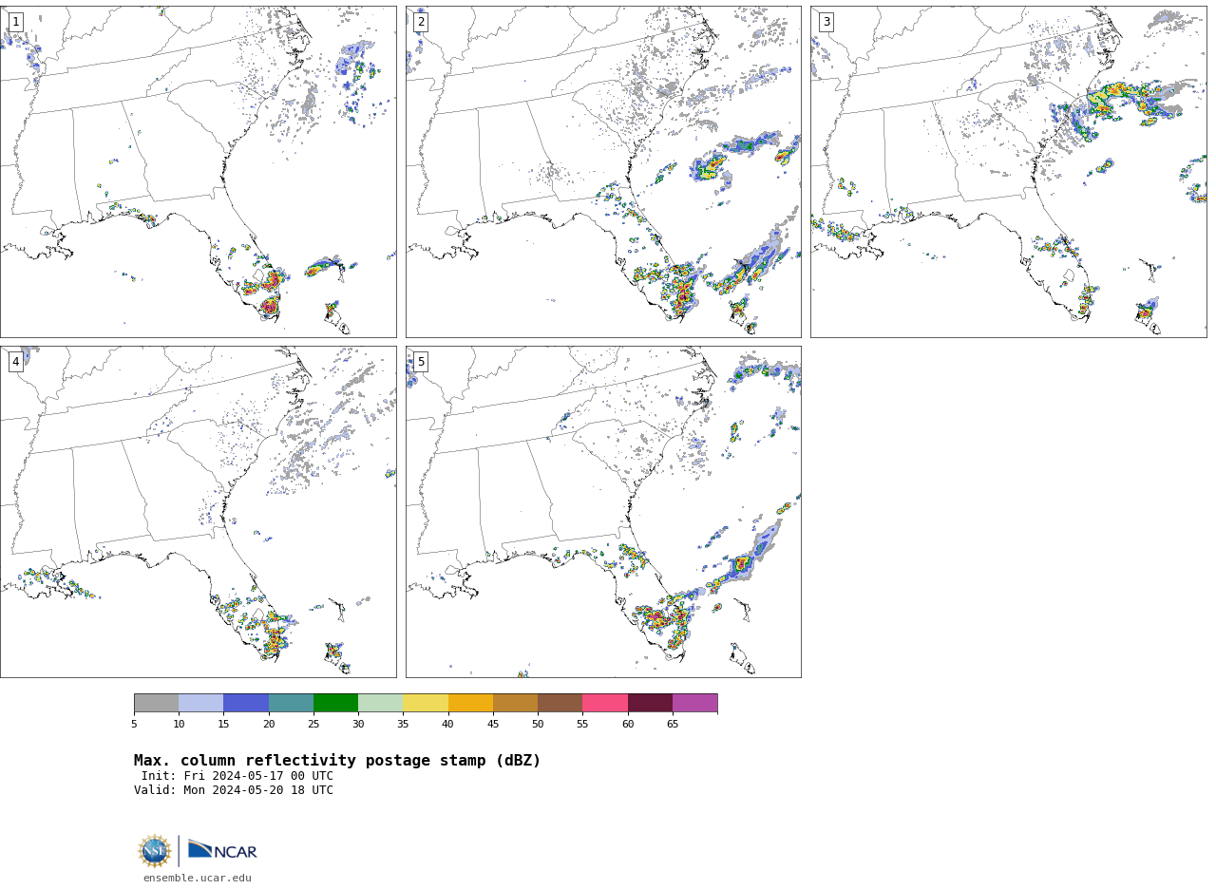Click the 'Valid: Mon 2024-05-20 18 UTC' line
The height and width of the screenshot is (889, 1216).
tap(234, 790)
